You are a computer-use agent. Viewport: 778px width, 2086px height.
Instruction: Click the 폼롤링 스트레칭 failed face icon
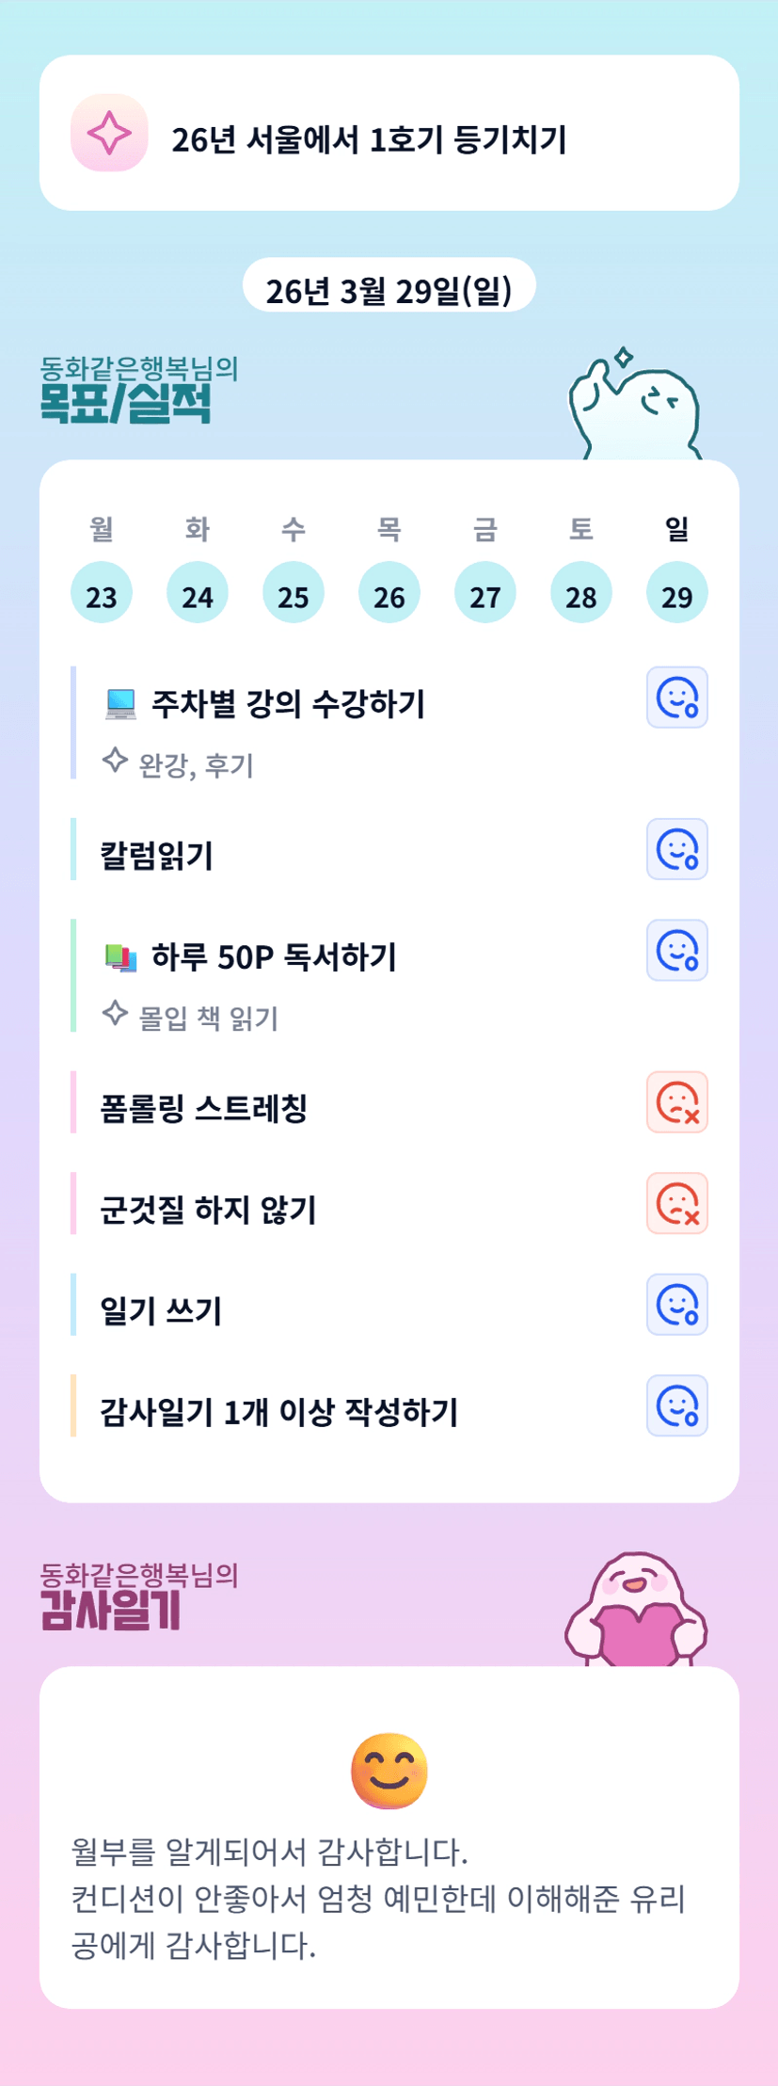coord(676,1102)
